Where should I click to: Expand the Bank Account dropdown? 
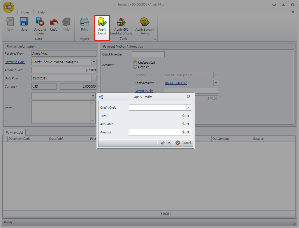click(x=216, y=83)
